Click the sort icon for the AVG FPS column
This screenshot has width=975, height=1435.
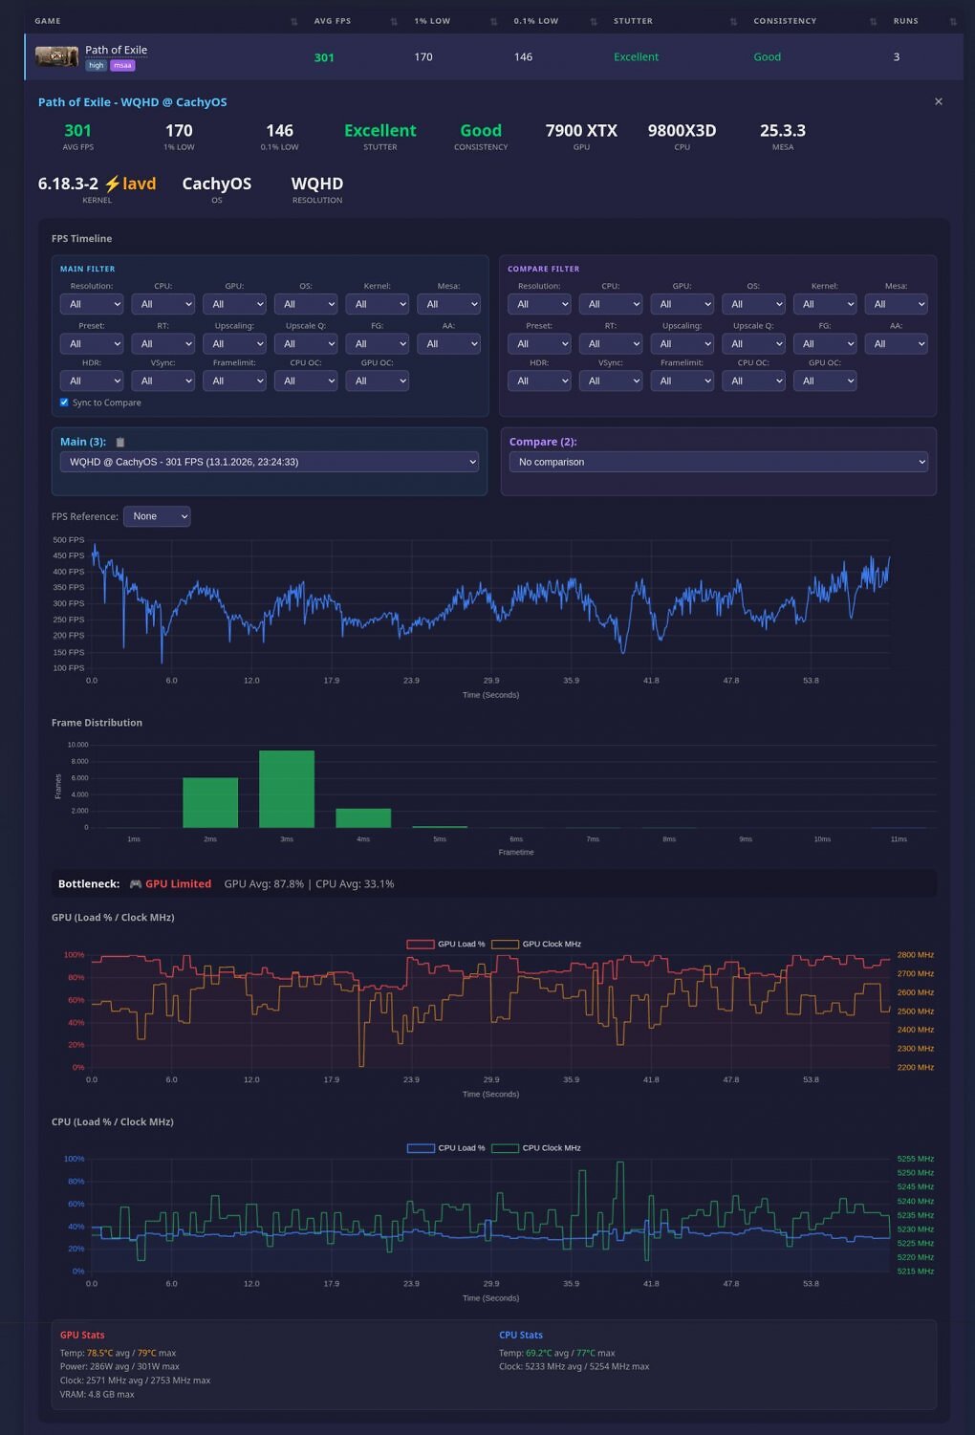pos(394,21)
